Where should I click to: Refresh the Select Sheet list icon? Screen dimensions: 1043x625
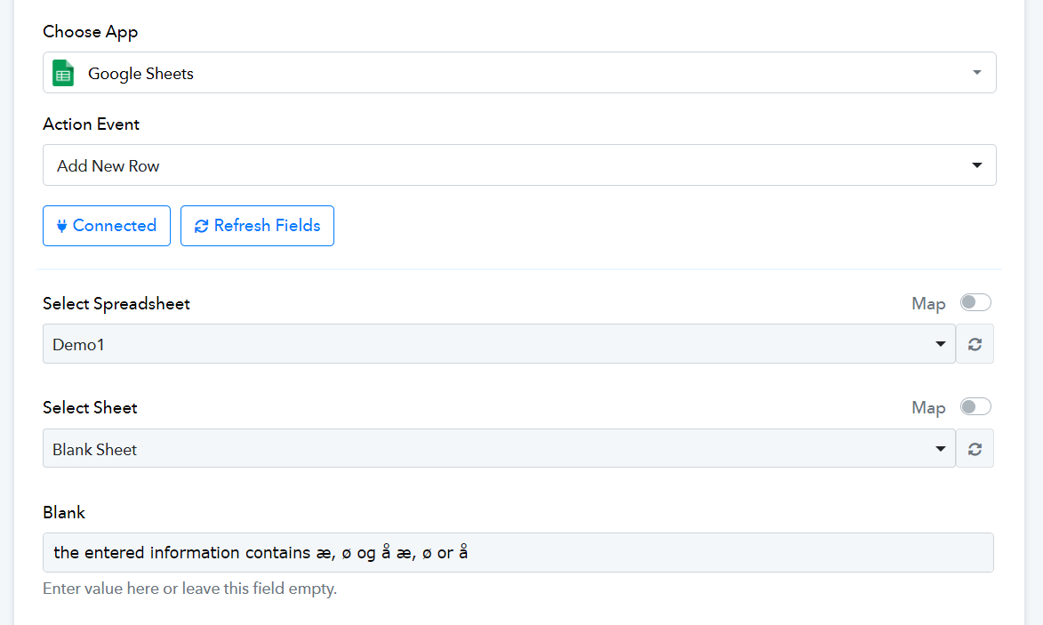[x=975, y=449]
